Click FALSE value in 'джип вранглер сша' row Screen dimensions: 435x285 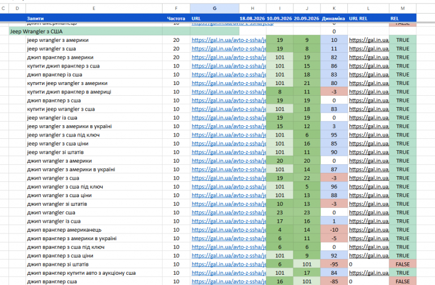403,281
